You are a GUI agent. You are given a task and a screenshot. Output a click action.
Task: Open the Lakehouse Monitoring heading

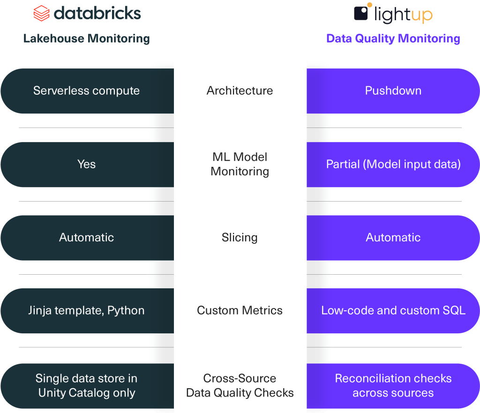pyautogui.click(x=87, y=38)
